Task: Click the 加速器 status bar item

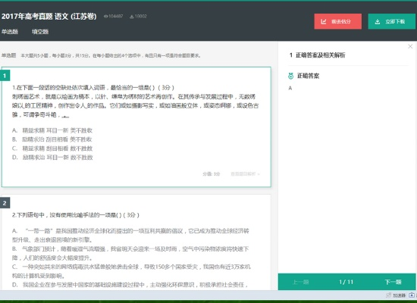Action: pyautogui.click(x=396, y=295)
